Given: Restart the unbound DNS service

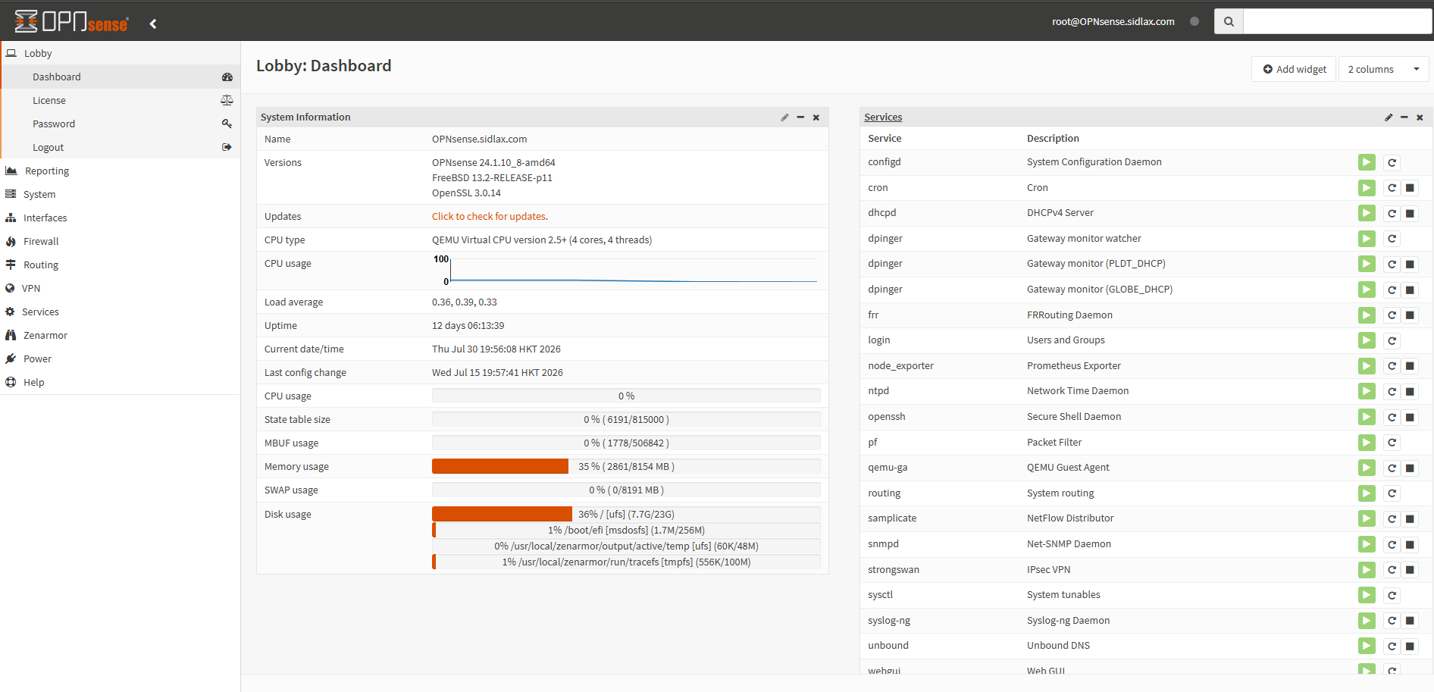Looking at the screenshot, I should point(1392,646).
